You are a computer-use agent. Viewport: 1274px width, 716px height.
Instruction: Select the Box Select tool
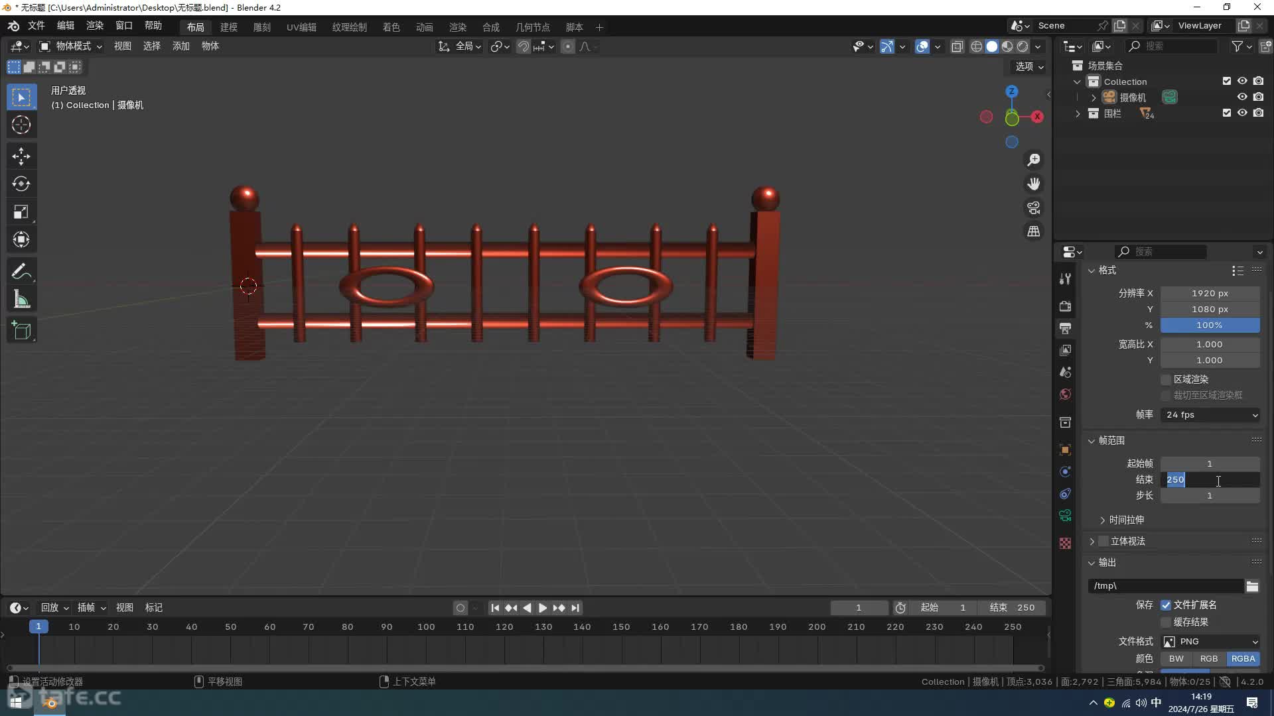point(21,97)
